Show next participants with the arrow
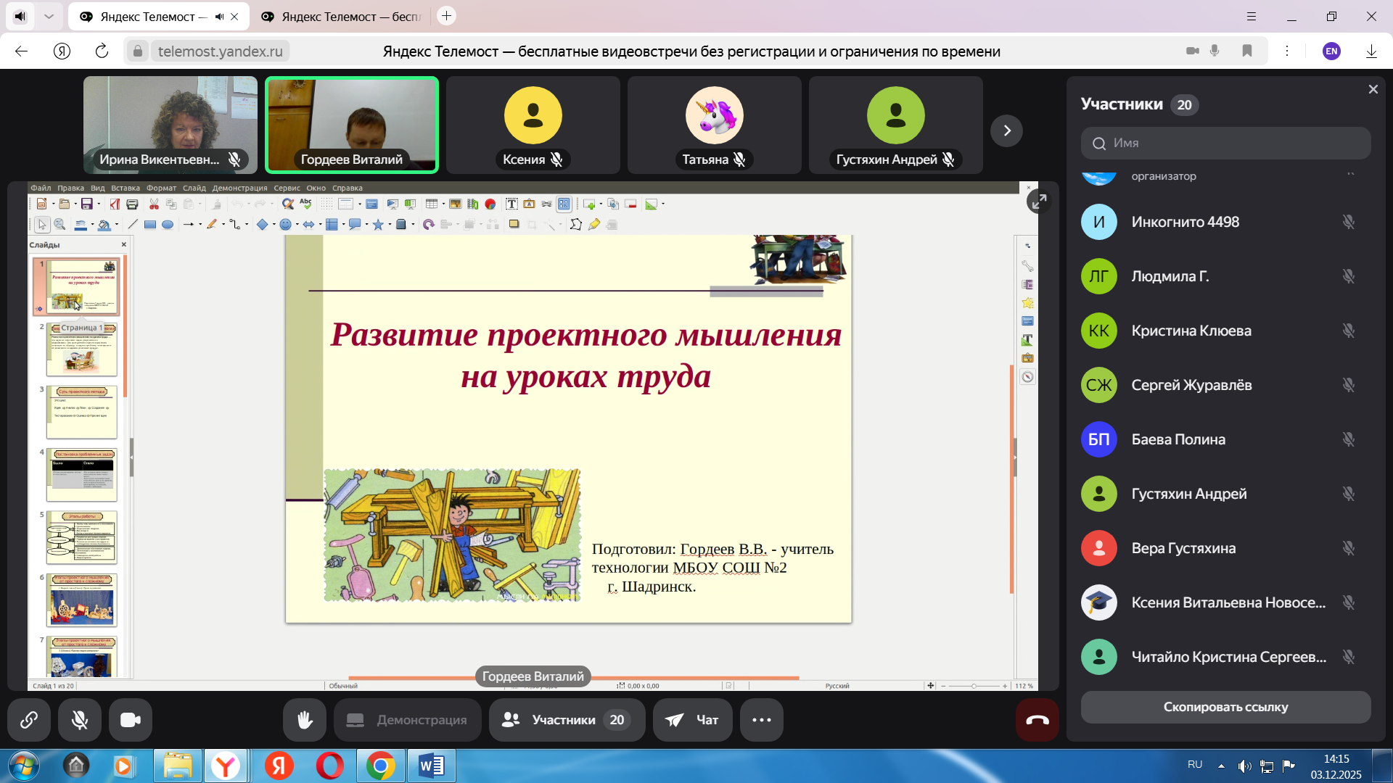The height and width of the screenshot is (783, 1393). 1006,130
